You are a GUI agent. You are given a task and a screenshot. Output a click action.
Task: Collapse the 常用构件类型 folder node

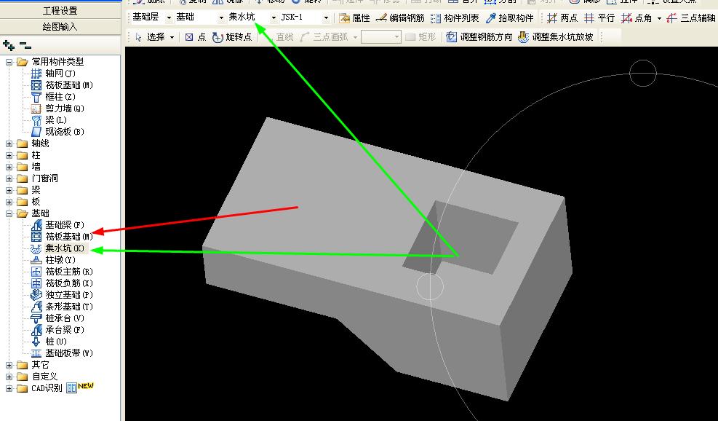[x=9, y=62]
